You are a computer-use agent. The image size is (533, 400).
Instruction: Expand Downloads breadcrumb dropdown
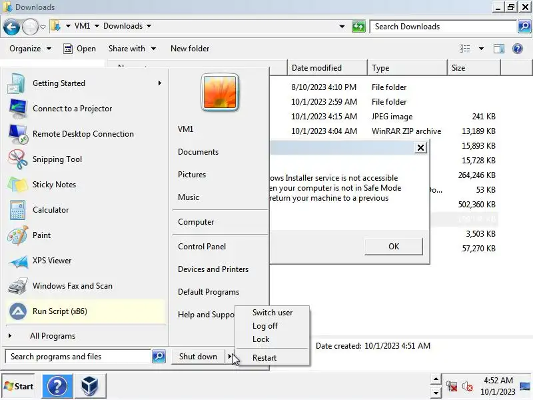click(x=149, y=26)
